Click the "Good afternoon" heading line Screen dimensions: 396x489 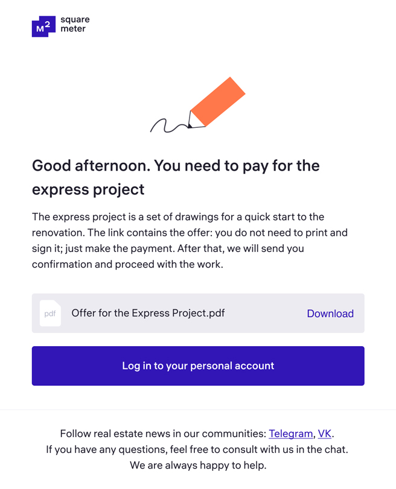tap(176, 165)
